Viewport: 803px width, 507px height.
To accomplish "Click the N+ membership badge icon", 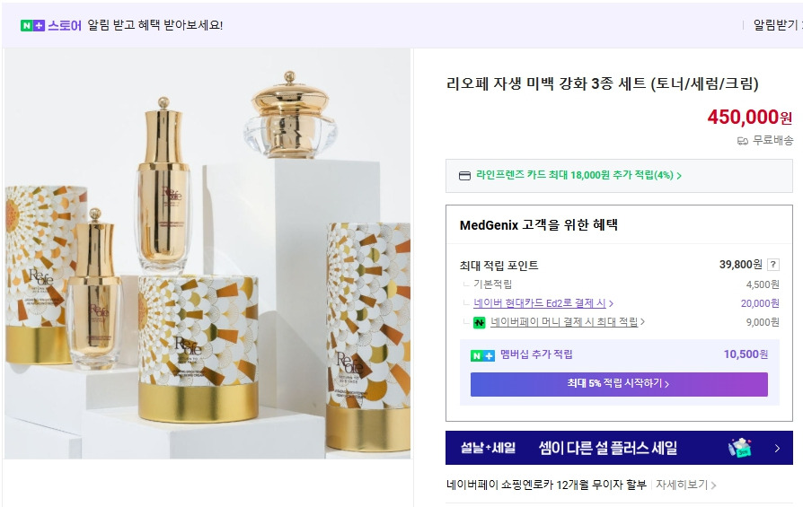I will tap(482, 355).
